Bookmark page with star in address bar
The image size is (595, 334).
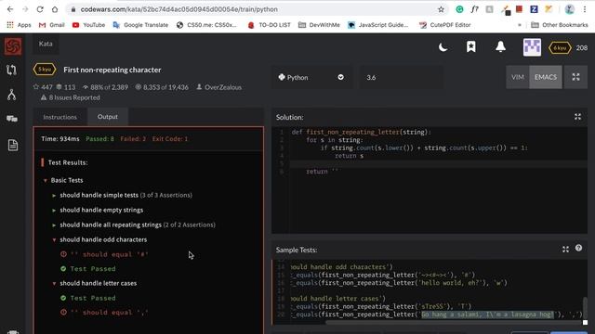(x=441, y=9)
